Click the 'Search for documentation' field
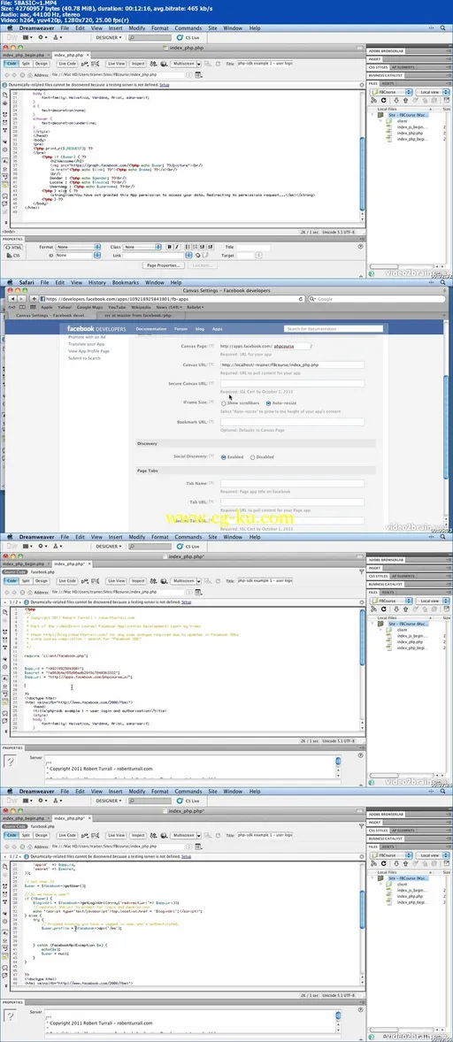This screenshot has width=453, height=1042. tap(334, 329)
